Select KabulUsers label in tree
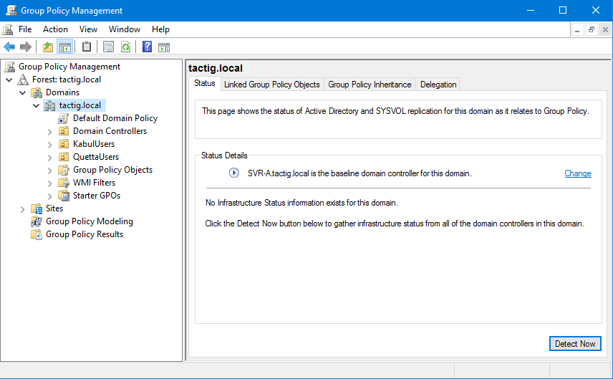The height and width of the screenshot is (379, 613). (x=94, y=144)
